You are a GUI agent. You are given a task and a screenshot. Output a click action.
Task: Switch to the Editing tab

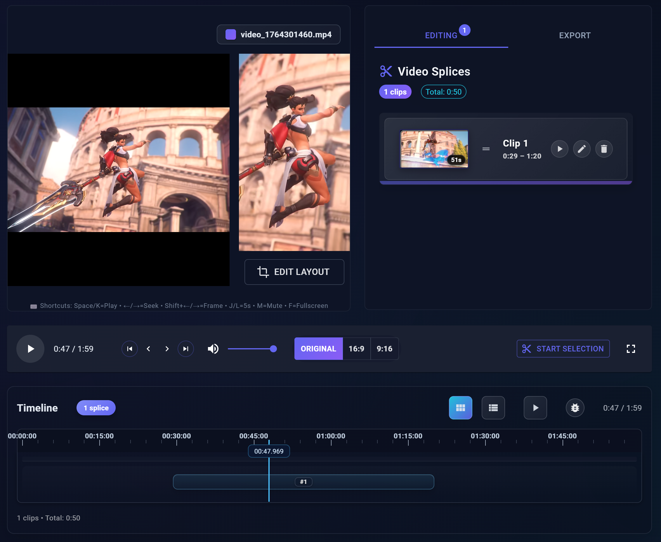(441, 36)
